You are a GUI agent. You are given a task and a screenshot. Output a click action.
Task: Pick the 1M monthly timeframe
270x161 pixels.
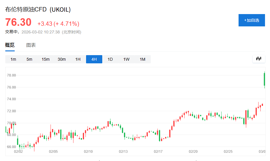pyautogui.click(x=142, y=59)
